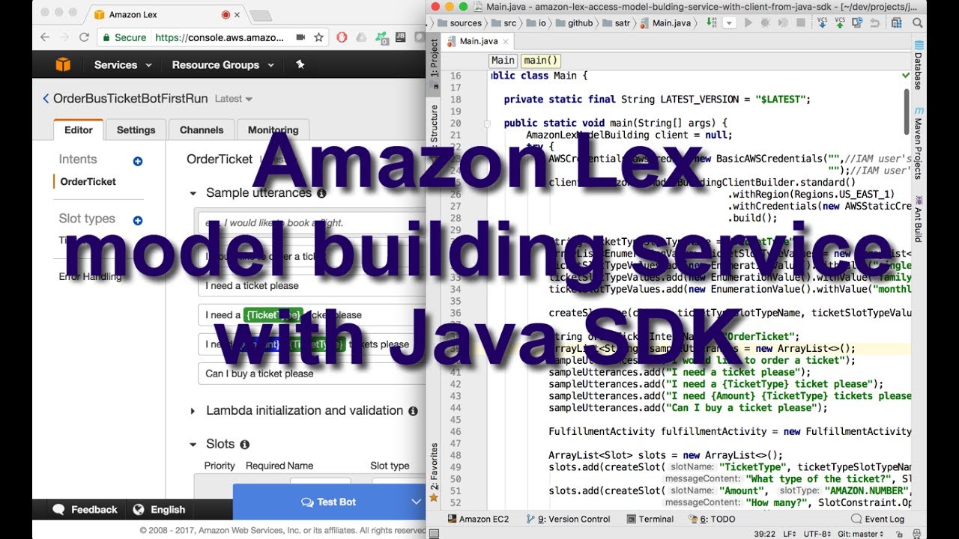The image size is (959, 539).
Task: Click Make Project icon in IntelliJ toolbar
Action: pyautogui.click(x=710, y=23)
